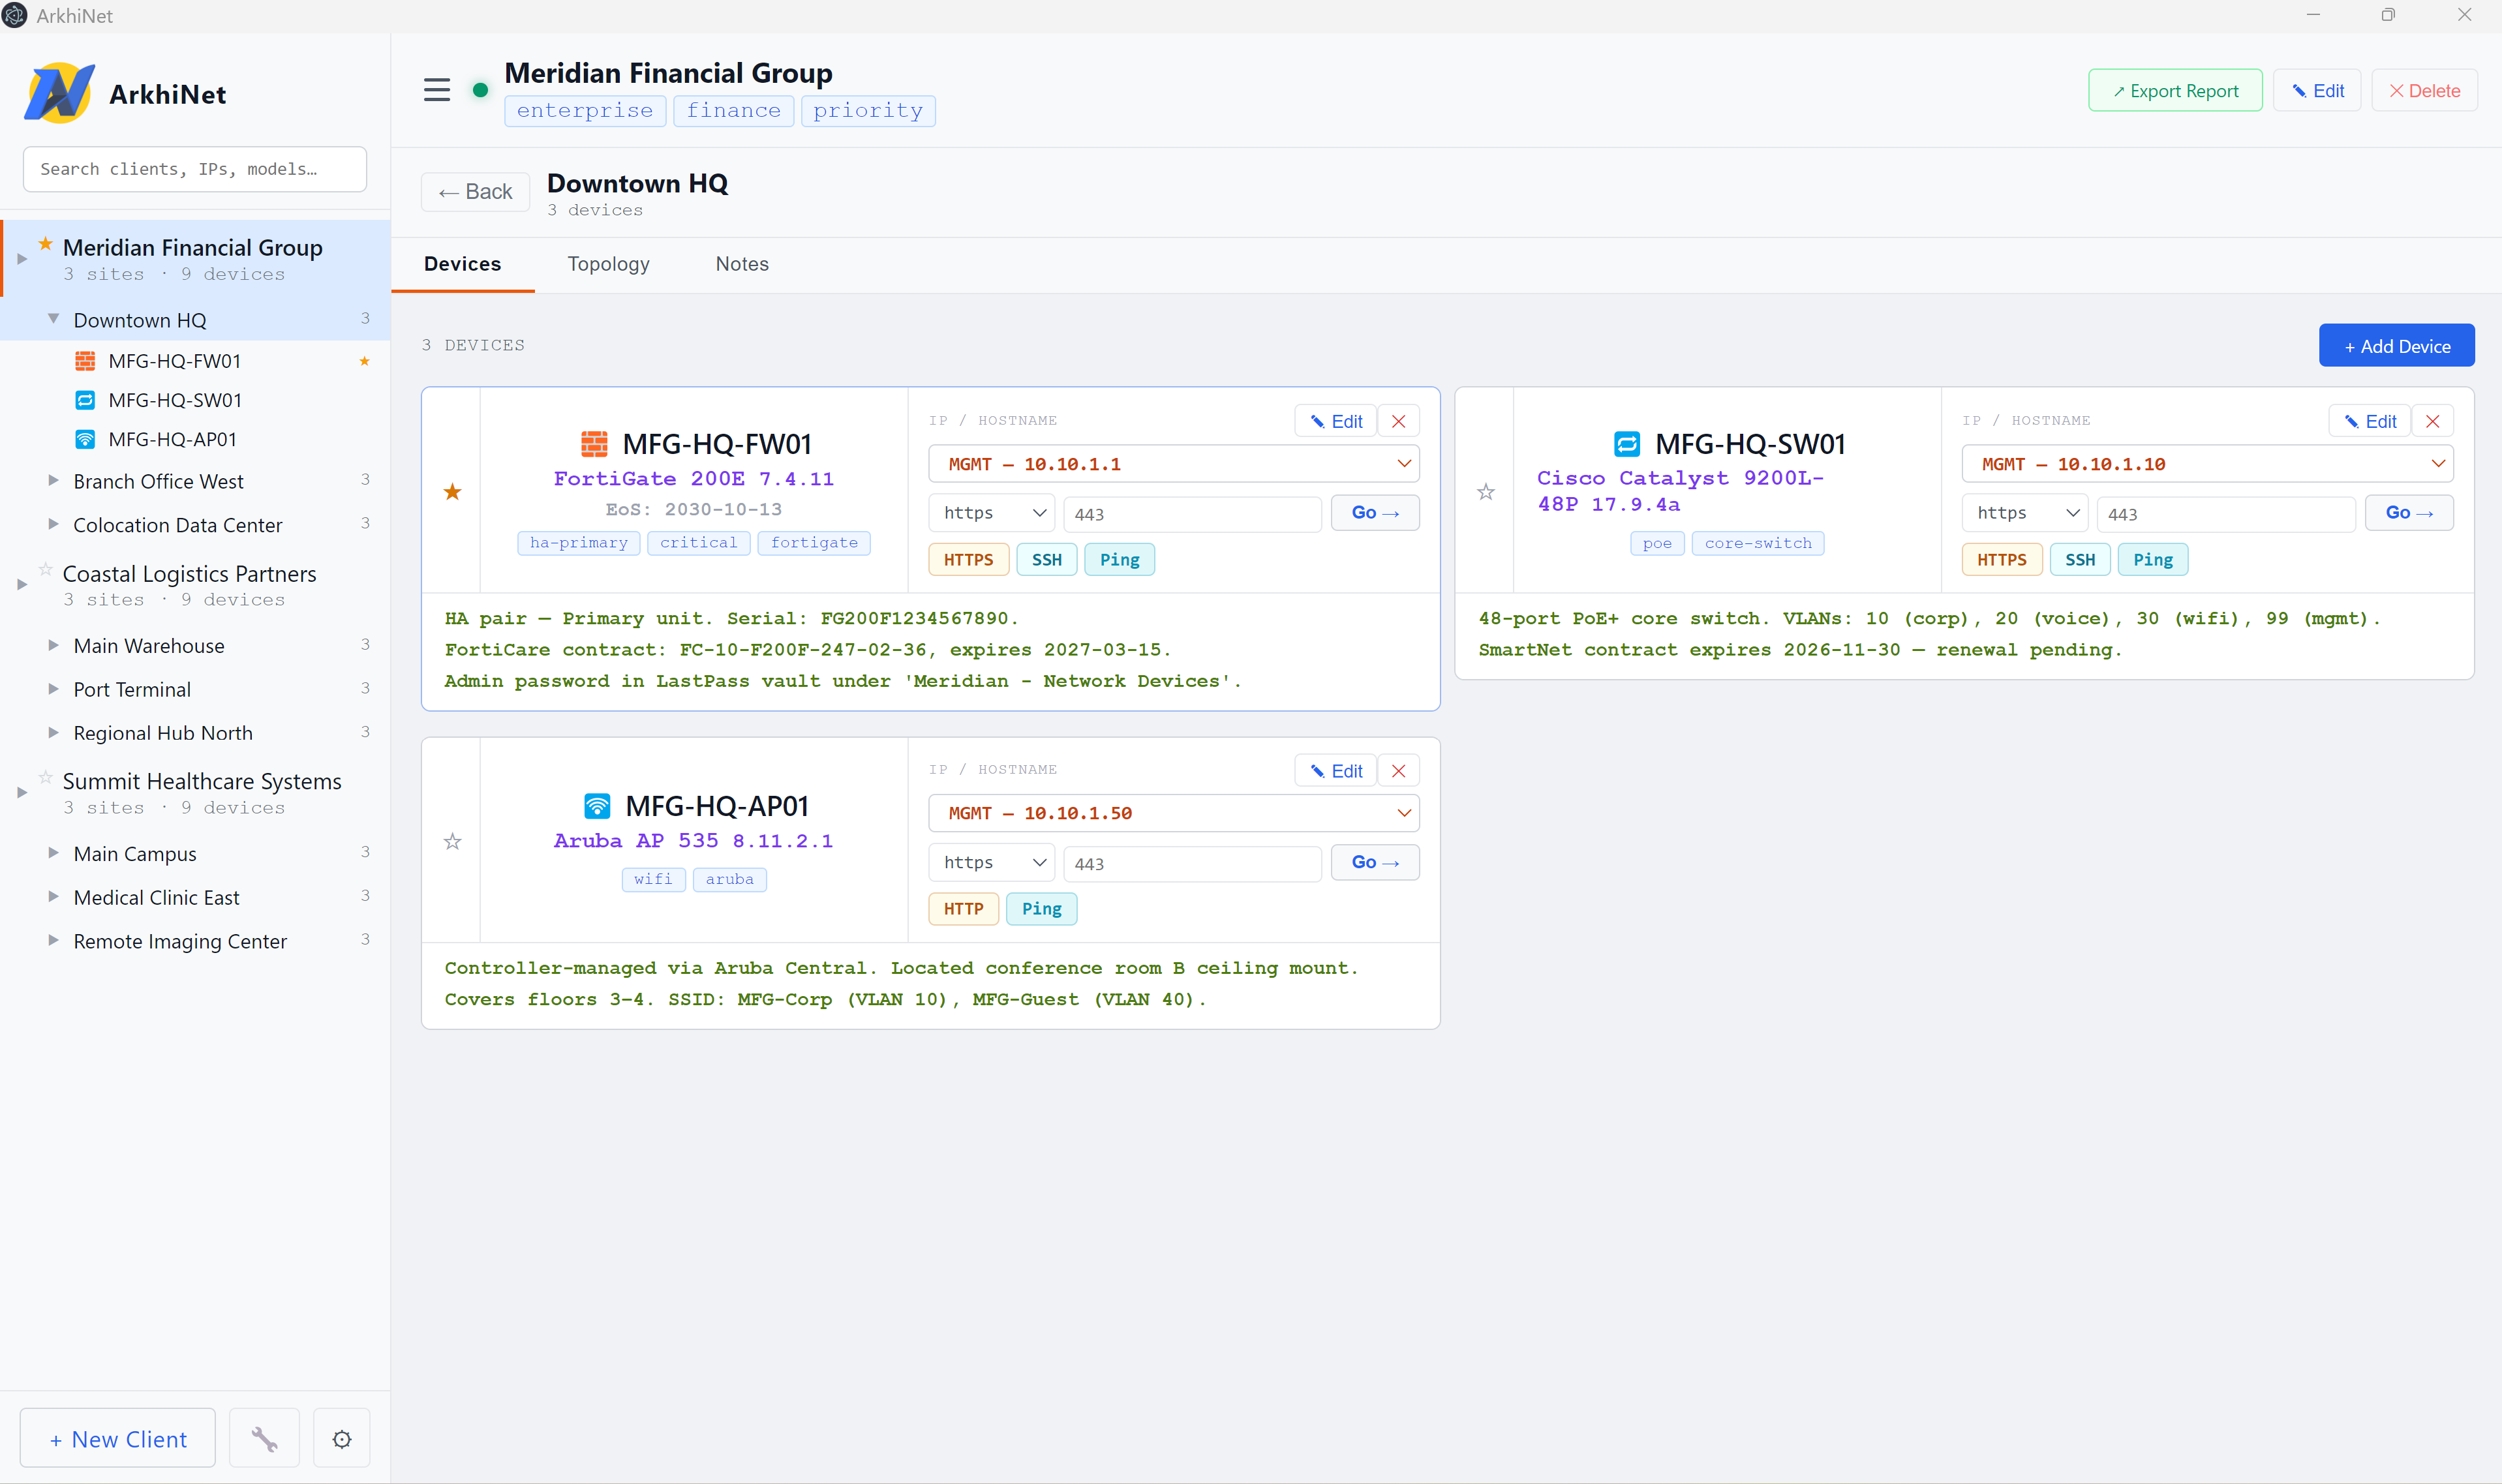Click Go on MFG-HQ-AP01 card
Image resolution: width=2502 pixels, height=1484 pixels.
click(x=1374, y=862)
